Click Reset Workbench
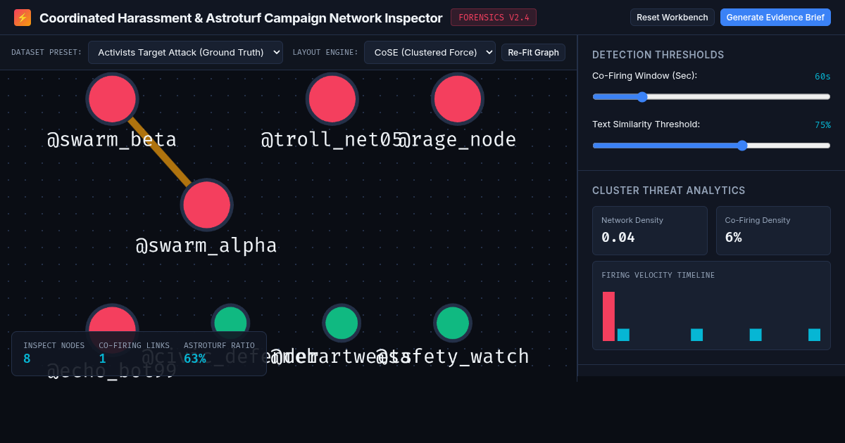Screen dimensions: 845x443 672,18
